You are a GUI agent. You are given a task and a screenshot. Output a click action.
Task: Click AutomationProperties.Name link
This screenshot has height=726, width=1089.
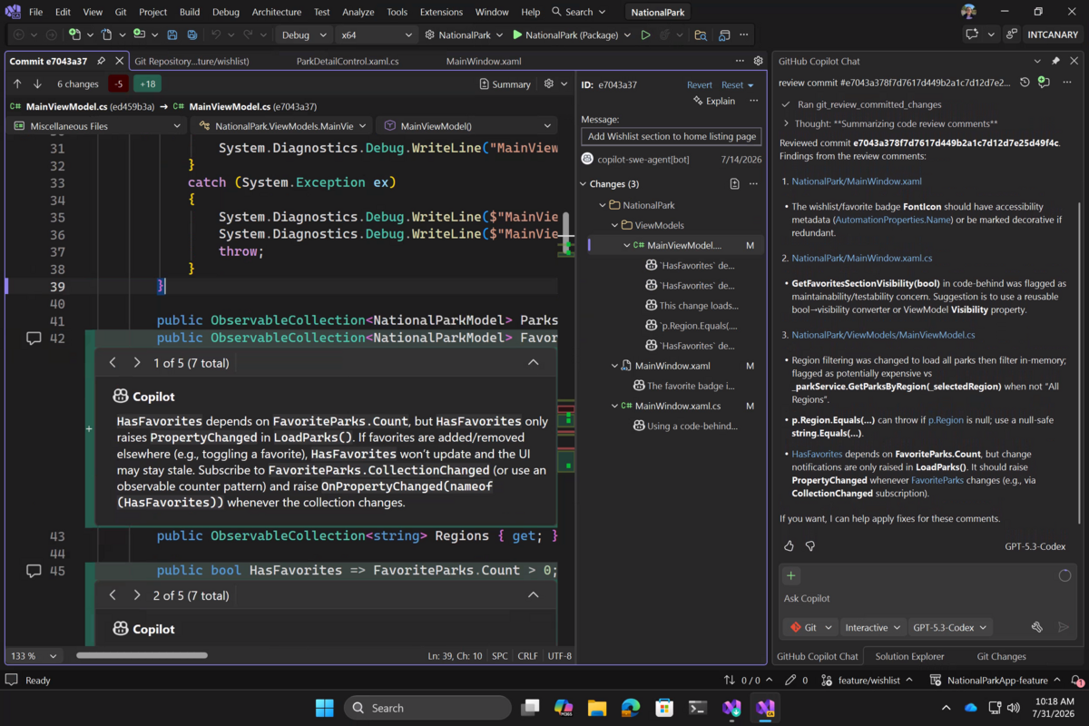[x=892, y=220]
